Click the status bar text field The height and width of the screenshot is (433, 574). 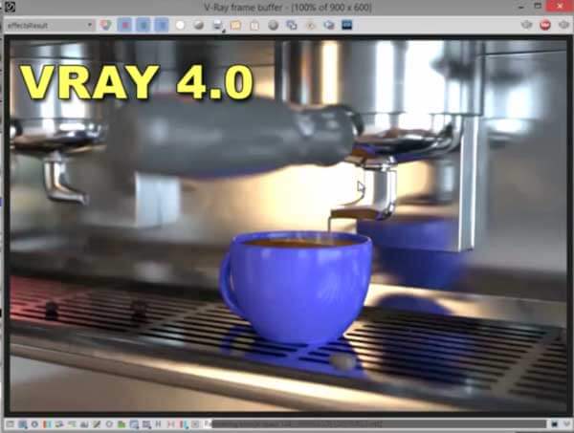[x=375, y=424]
